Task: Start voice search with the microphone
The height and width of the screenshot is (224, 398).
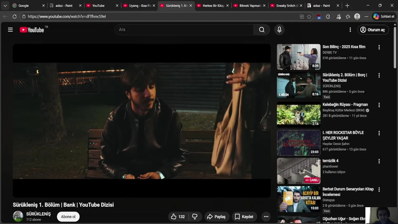Action: [x=279, y=30]
